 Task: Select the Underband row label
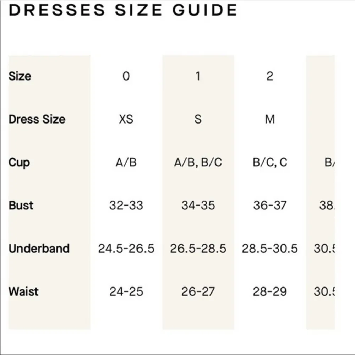click(39, 248)
